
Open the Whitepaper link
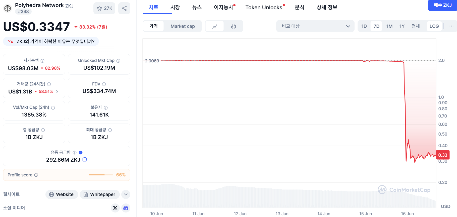pyautogui.click(x=99, y=194)
